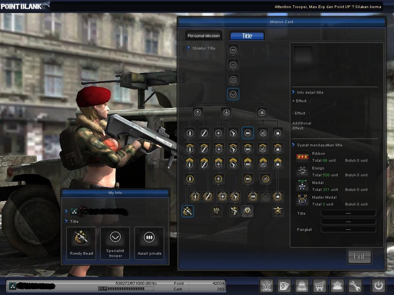Viewport: 394px width, 295px height.
Task: Select the single-chevron knife title icon
Action: pyautogui.click(x=204, y=148)
